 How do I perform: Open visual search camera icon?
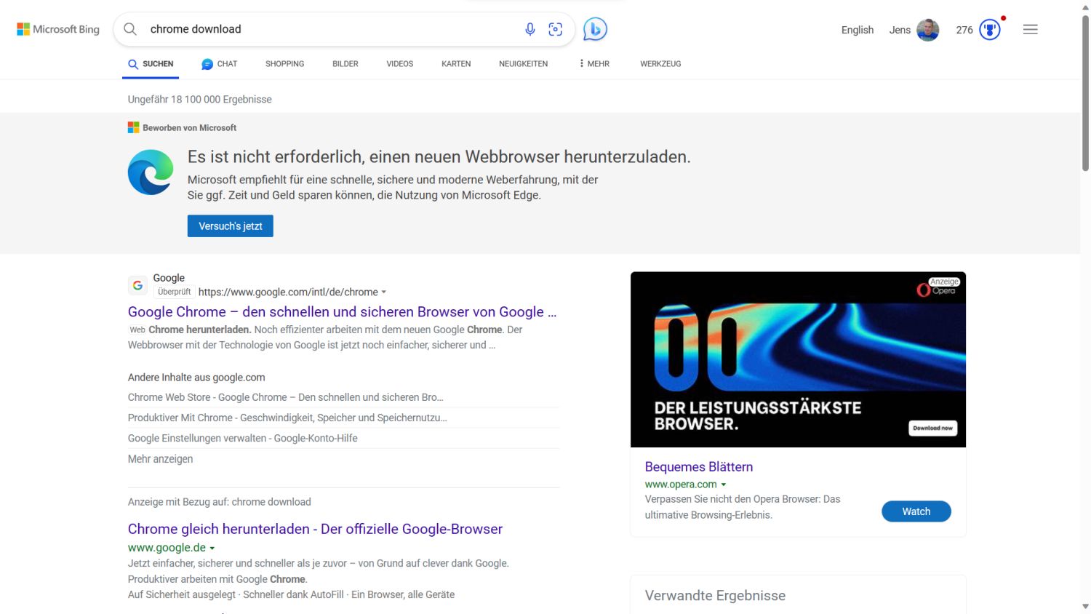point(556,29)
